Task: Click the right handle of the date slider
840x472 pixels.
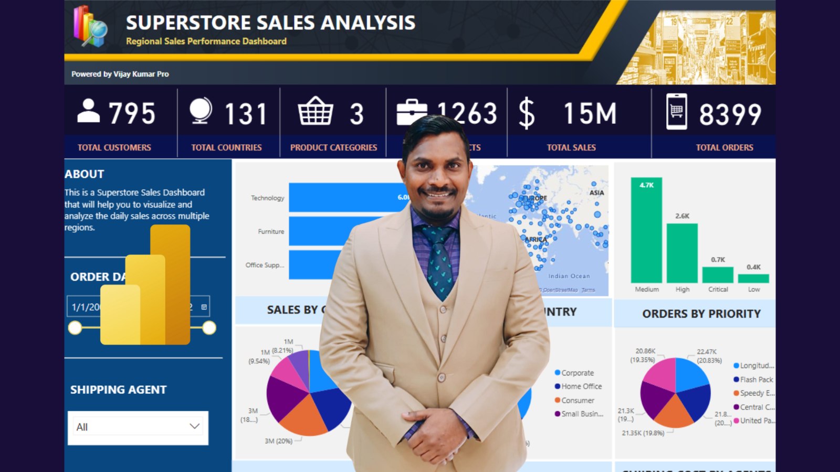Action: click(x=209, y=328)
